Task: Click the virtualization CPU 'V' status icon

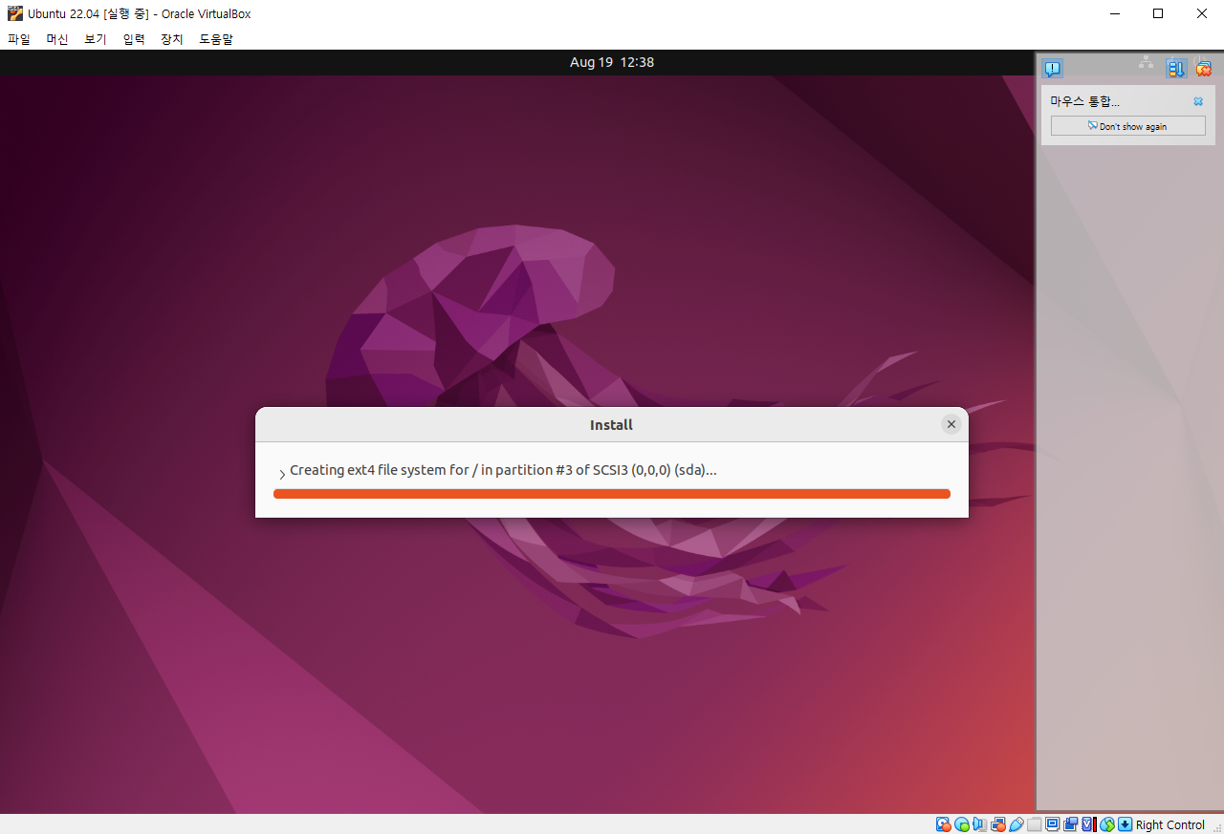Action: point(1088,824)
